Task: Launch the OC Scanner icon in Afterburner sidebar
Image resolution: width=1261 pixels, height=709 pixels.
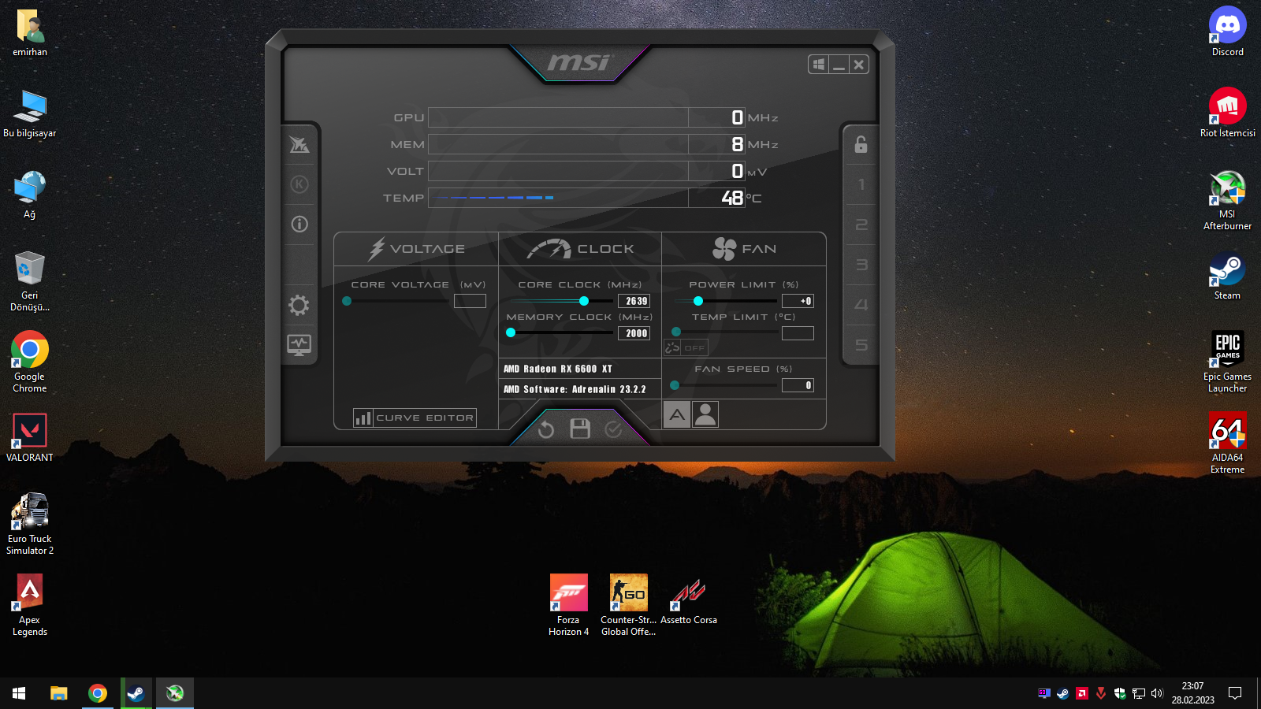Action: (299, 145)
